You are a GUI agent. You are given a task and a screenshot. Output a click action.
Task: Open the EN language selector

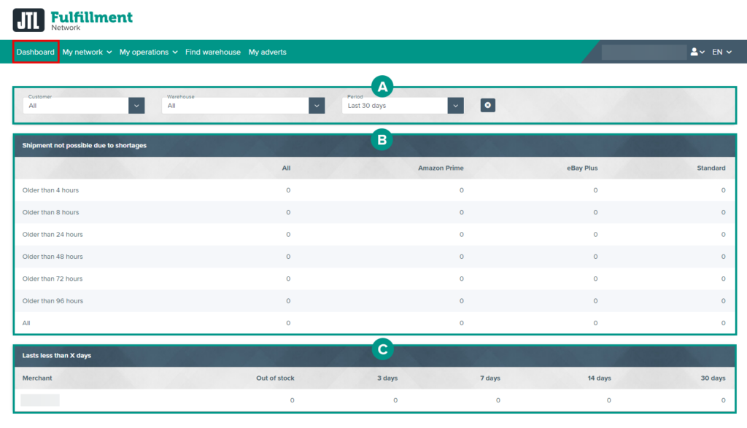[721, 52]
